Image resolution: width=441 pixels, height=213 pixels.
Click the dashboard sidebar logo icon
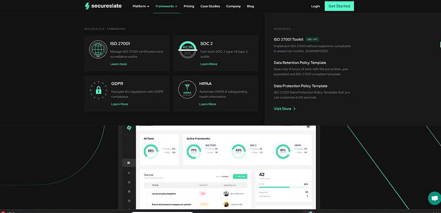[129, 128]
